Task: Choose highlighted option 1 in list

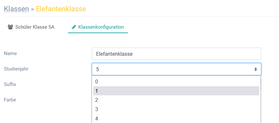Action: click(x=176, y=91)
